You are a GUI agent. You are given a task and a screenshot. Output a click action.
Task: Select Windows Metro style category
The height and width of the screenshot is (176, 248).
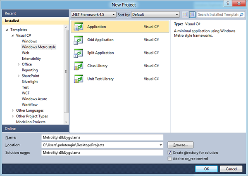coord(39,47)
